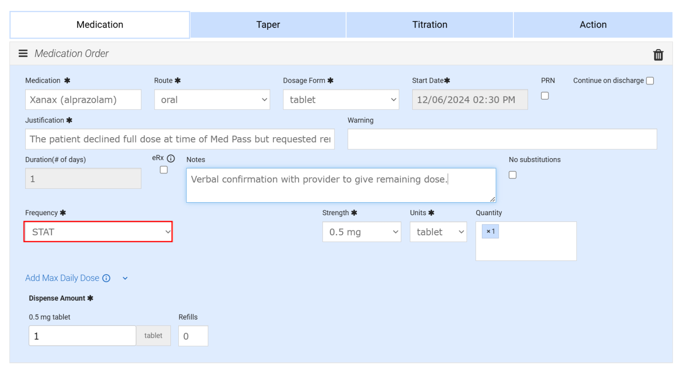Expand the Dosage Form dropdown
The width and height of the screenshot is (680, 370).
pos(341,100)
